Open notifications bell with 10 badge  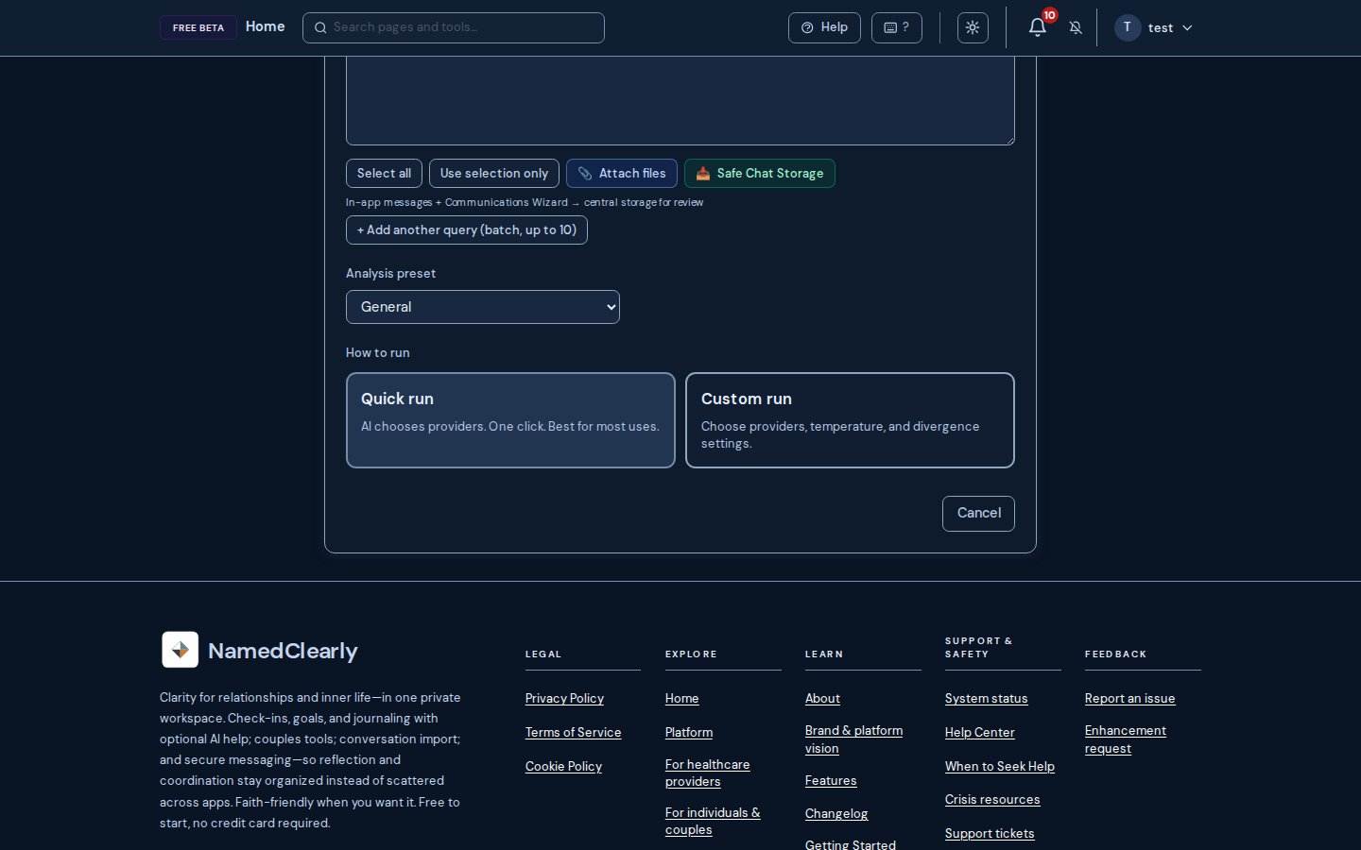click(1038, 27)
